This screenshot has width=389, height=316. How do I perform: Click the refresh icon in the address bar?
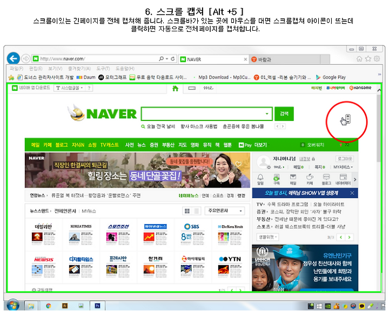coord(173,59)
